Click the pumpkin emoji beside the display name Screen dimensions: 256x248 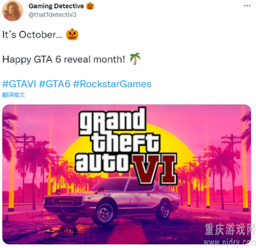pyautogui.click(x=90, y=6)
